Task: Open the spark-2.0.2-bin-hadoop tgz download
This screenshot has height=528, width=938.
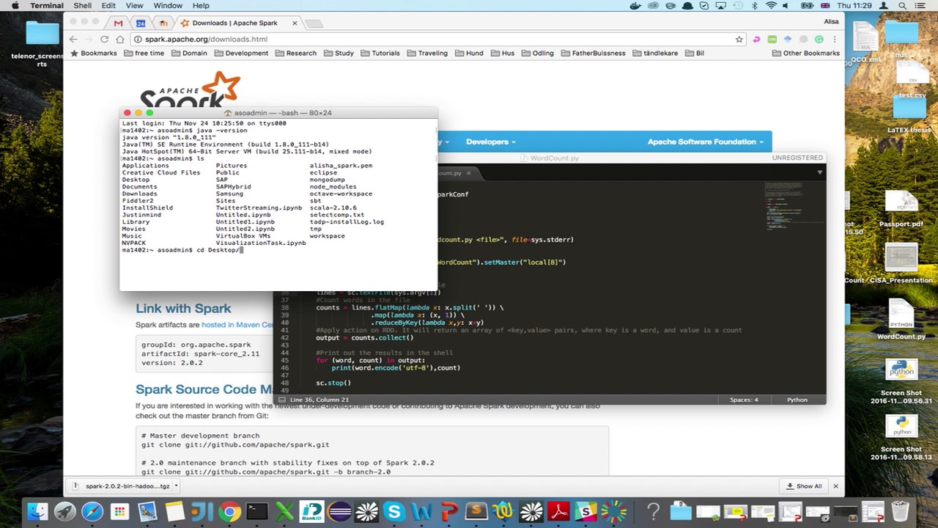Action: click(121, 485)
